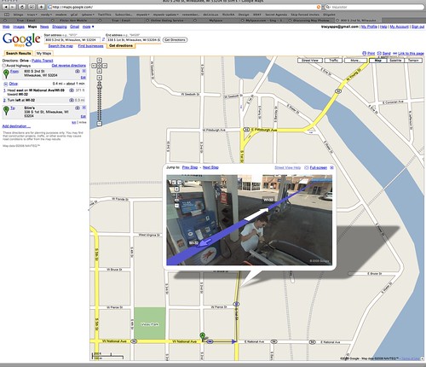Click the Send link

(x=387, y=53)
